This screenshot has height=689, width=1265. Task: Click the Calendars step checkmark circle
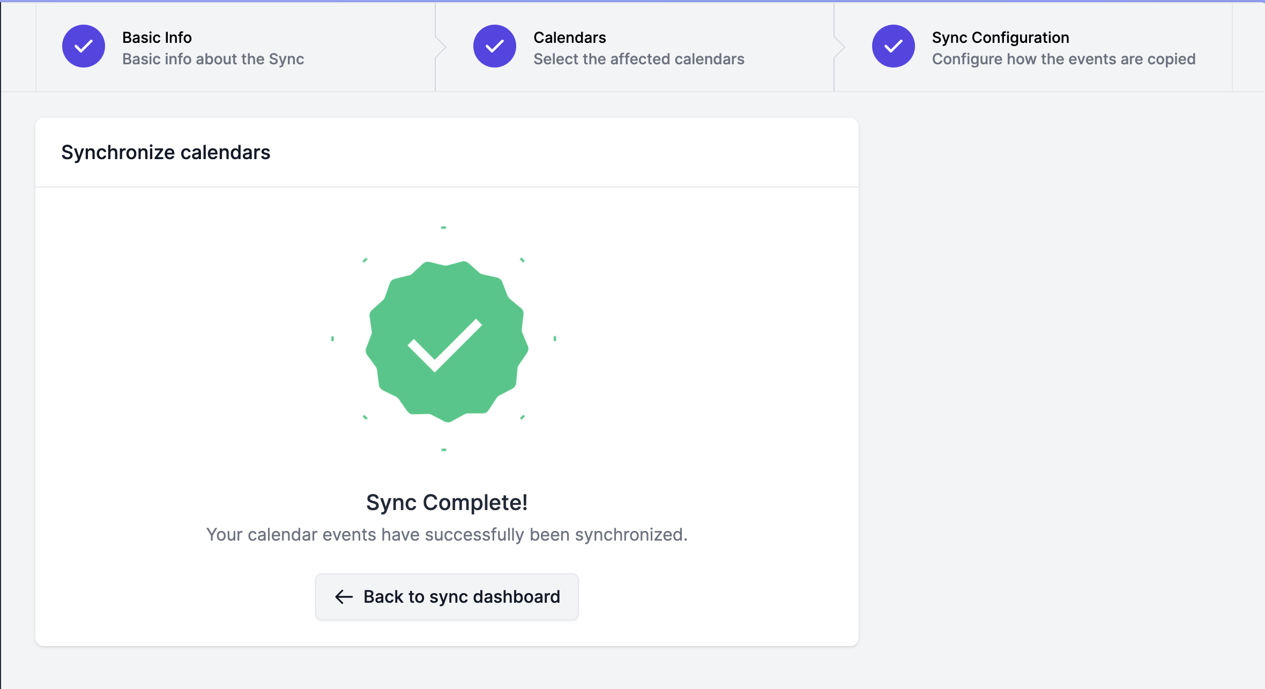[494, 46]
